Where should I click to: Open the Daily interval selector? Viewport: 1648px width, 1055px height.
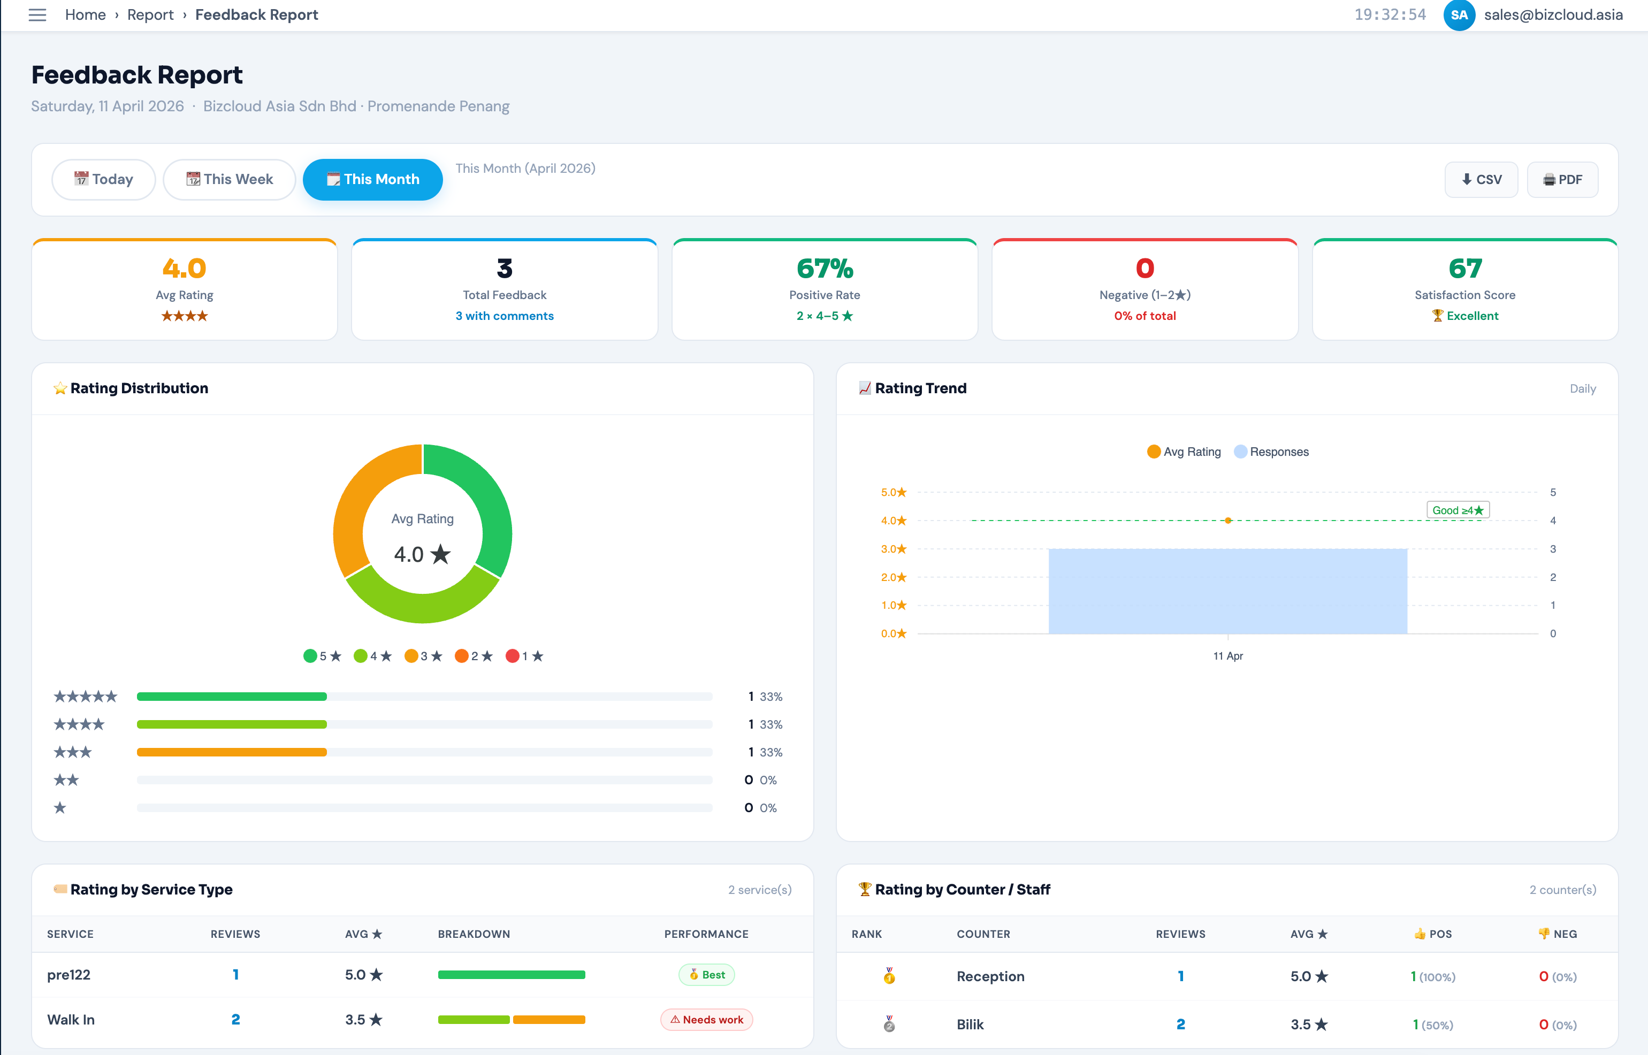point(1583,388)
